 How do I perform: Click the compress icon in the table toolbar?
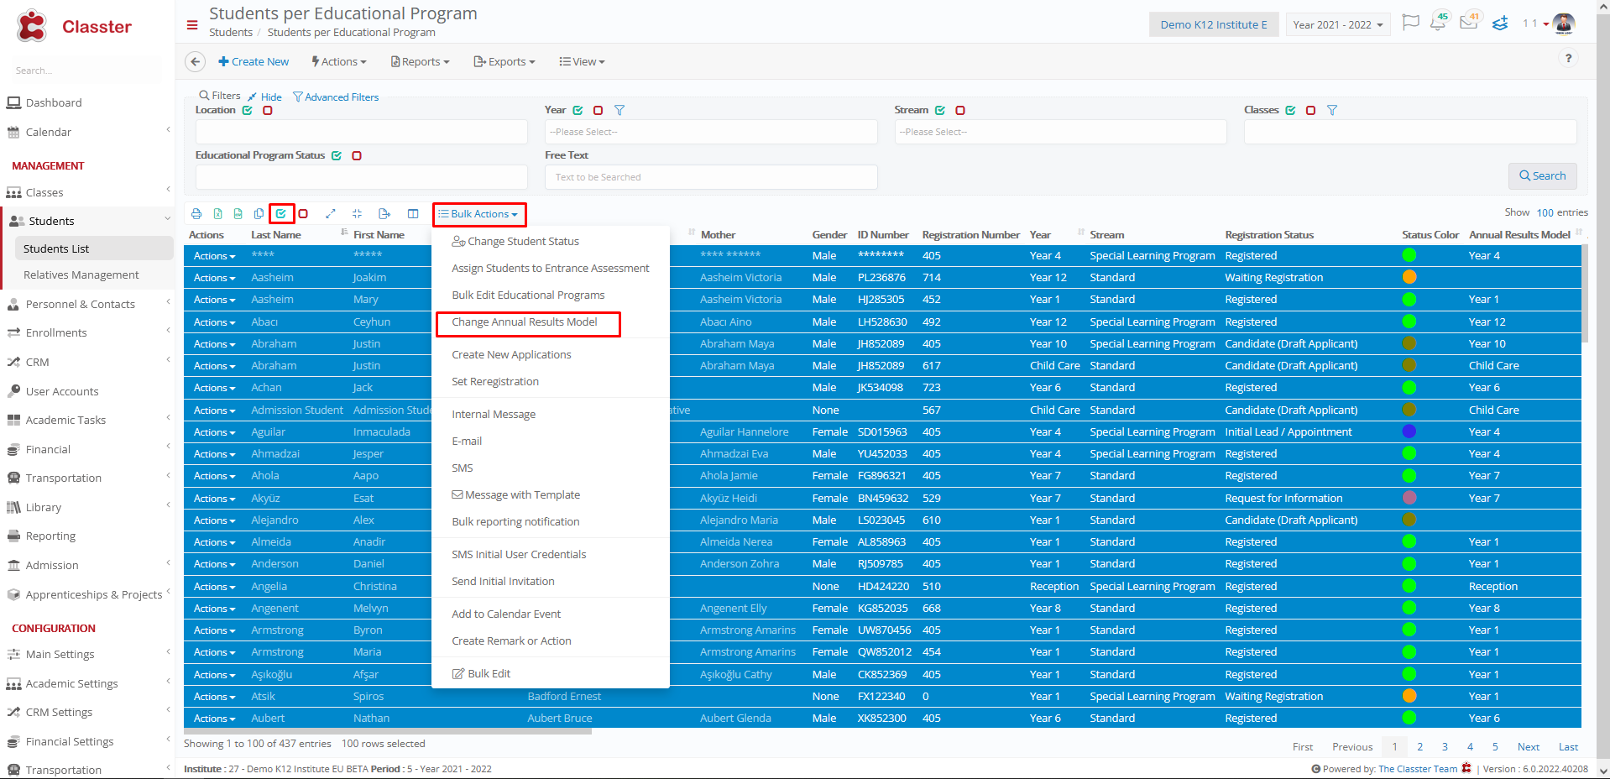tap(357, 214)
